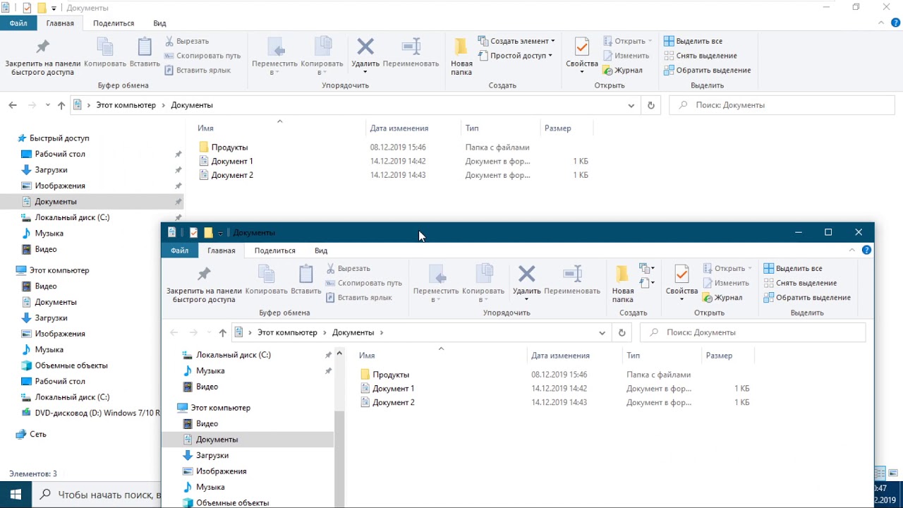Image resolution: width=903 pixels, height=508 pixels.
Task: Select Объемные объекты in background window's navigation pane
Action: 71,365
